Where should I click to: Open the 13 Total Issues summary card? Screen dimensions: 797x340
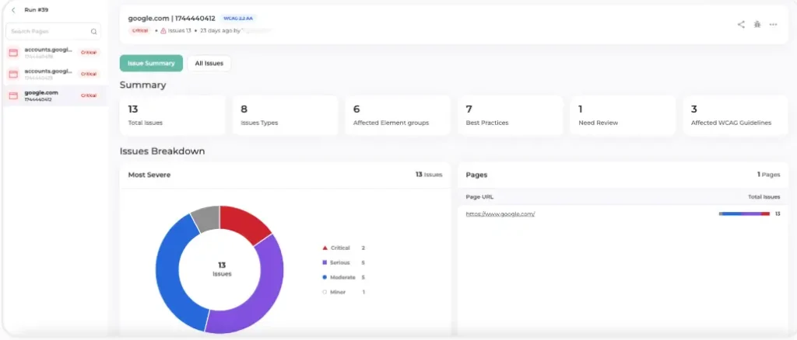[x=172, y=115]
